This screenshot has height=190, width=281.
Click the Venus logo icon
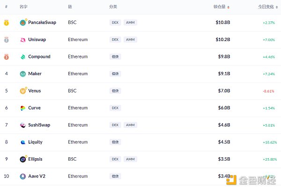coord(23,91)
